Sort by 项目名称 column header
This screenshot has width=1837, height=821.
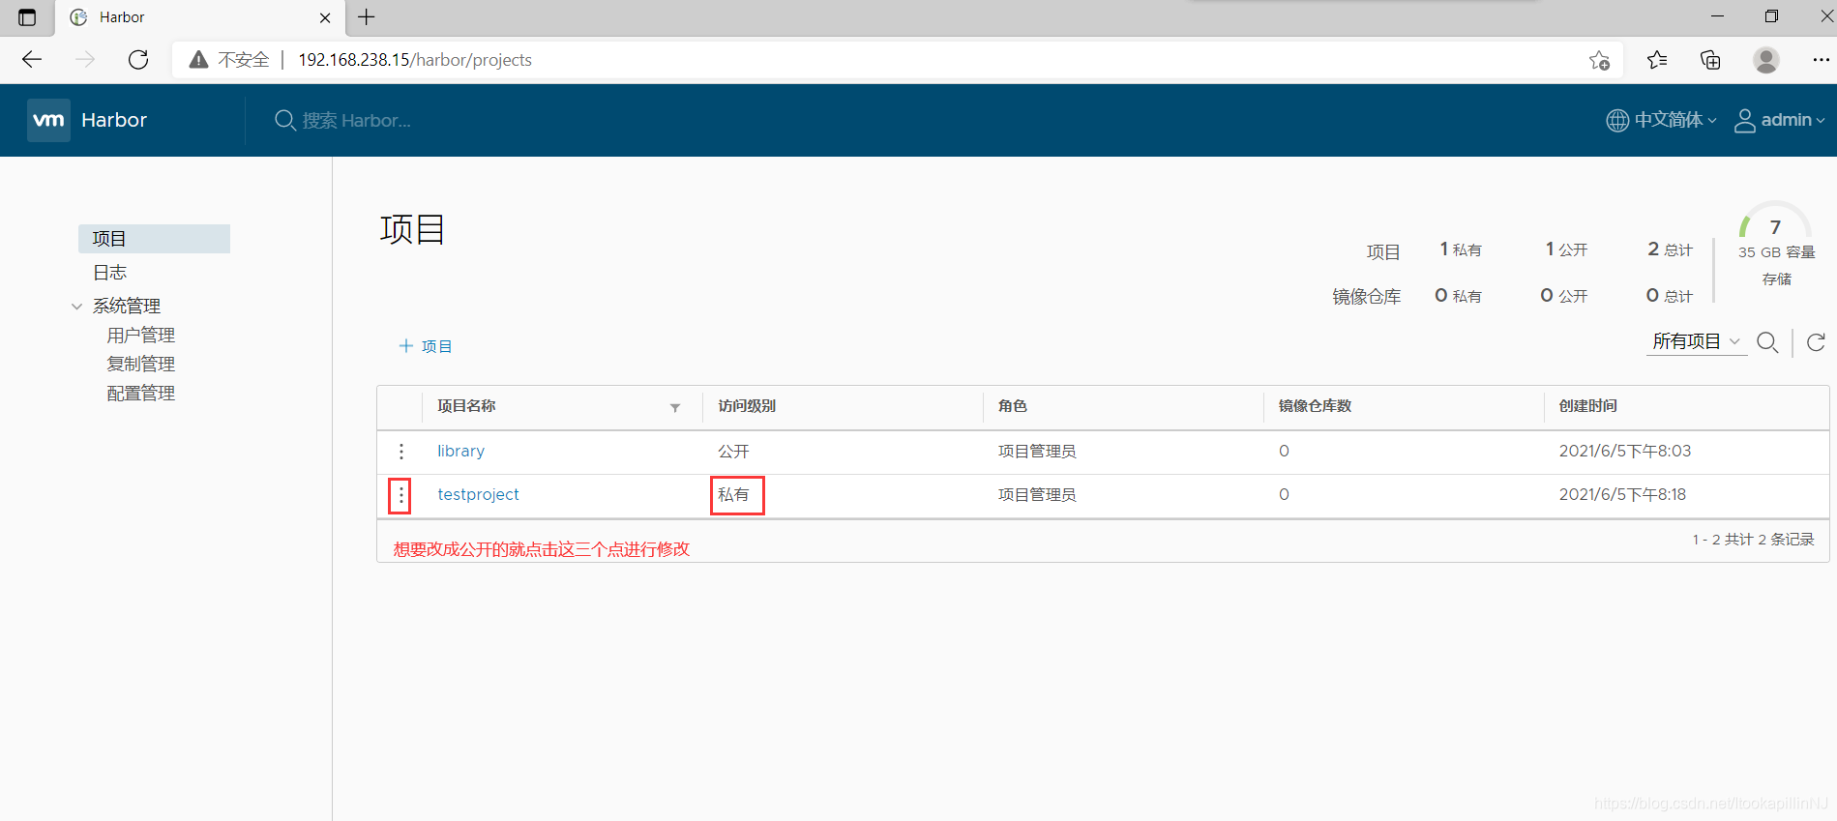pos(466,406)
